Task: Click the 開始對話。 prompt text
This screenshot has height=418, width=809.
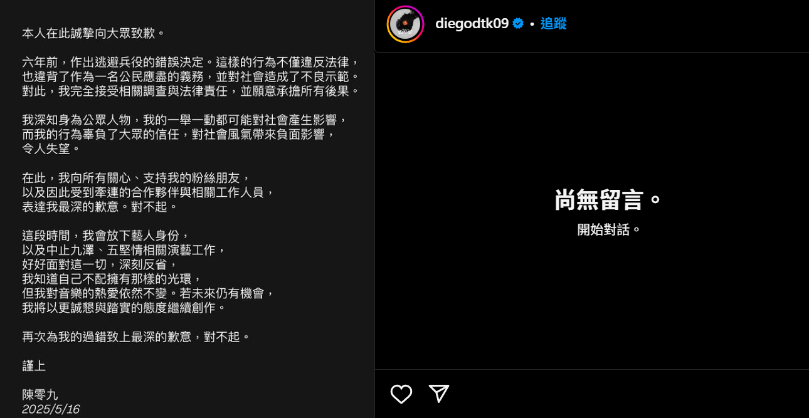Action: (x=609, y=229)
